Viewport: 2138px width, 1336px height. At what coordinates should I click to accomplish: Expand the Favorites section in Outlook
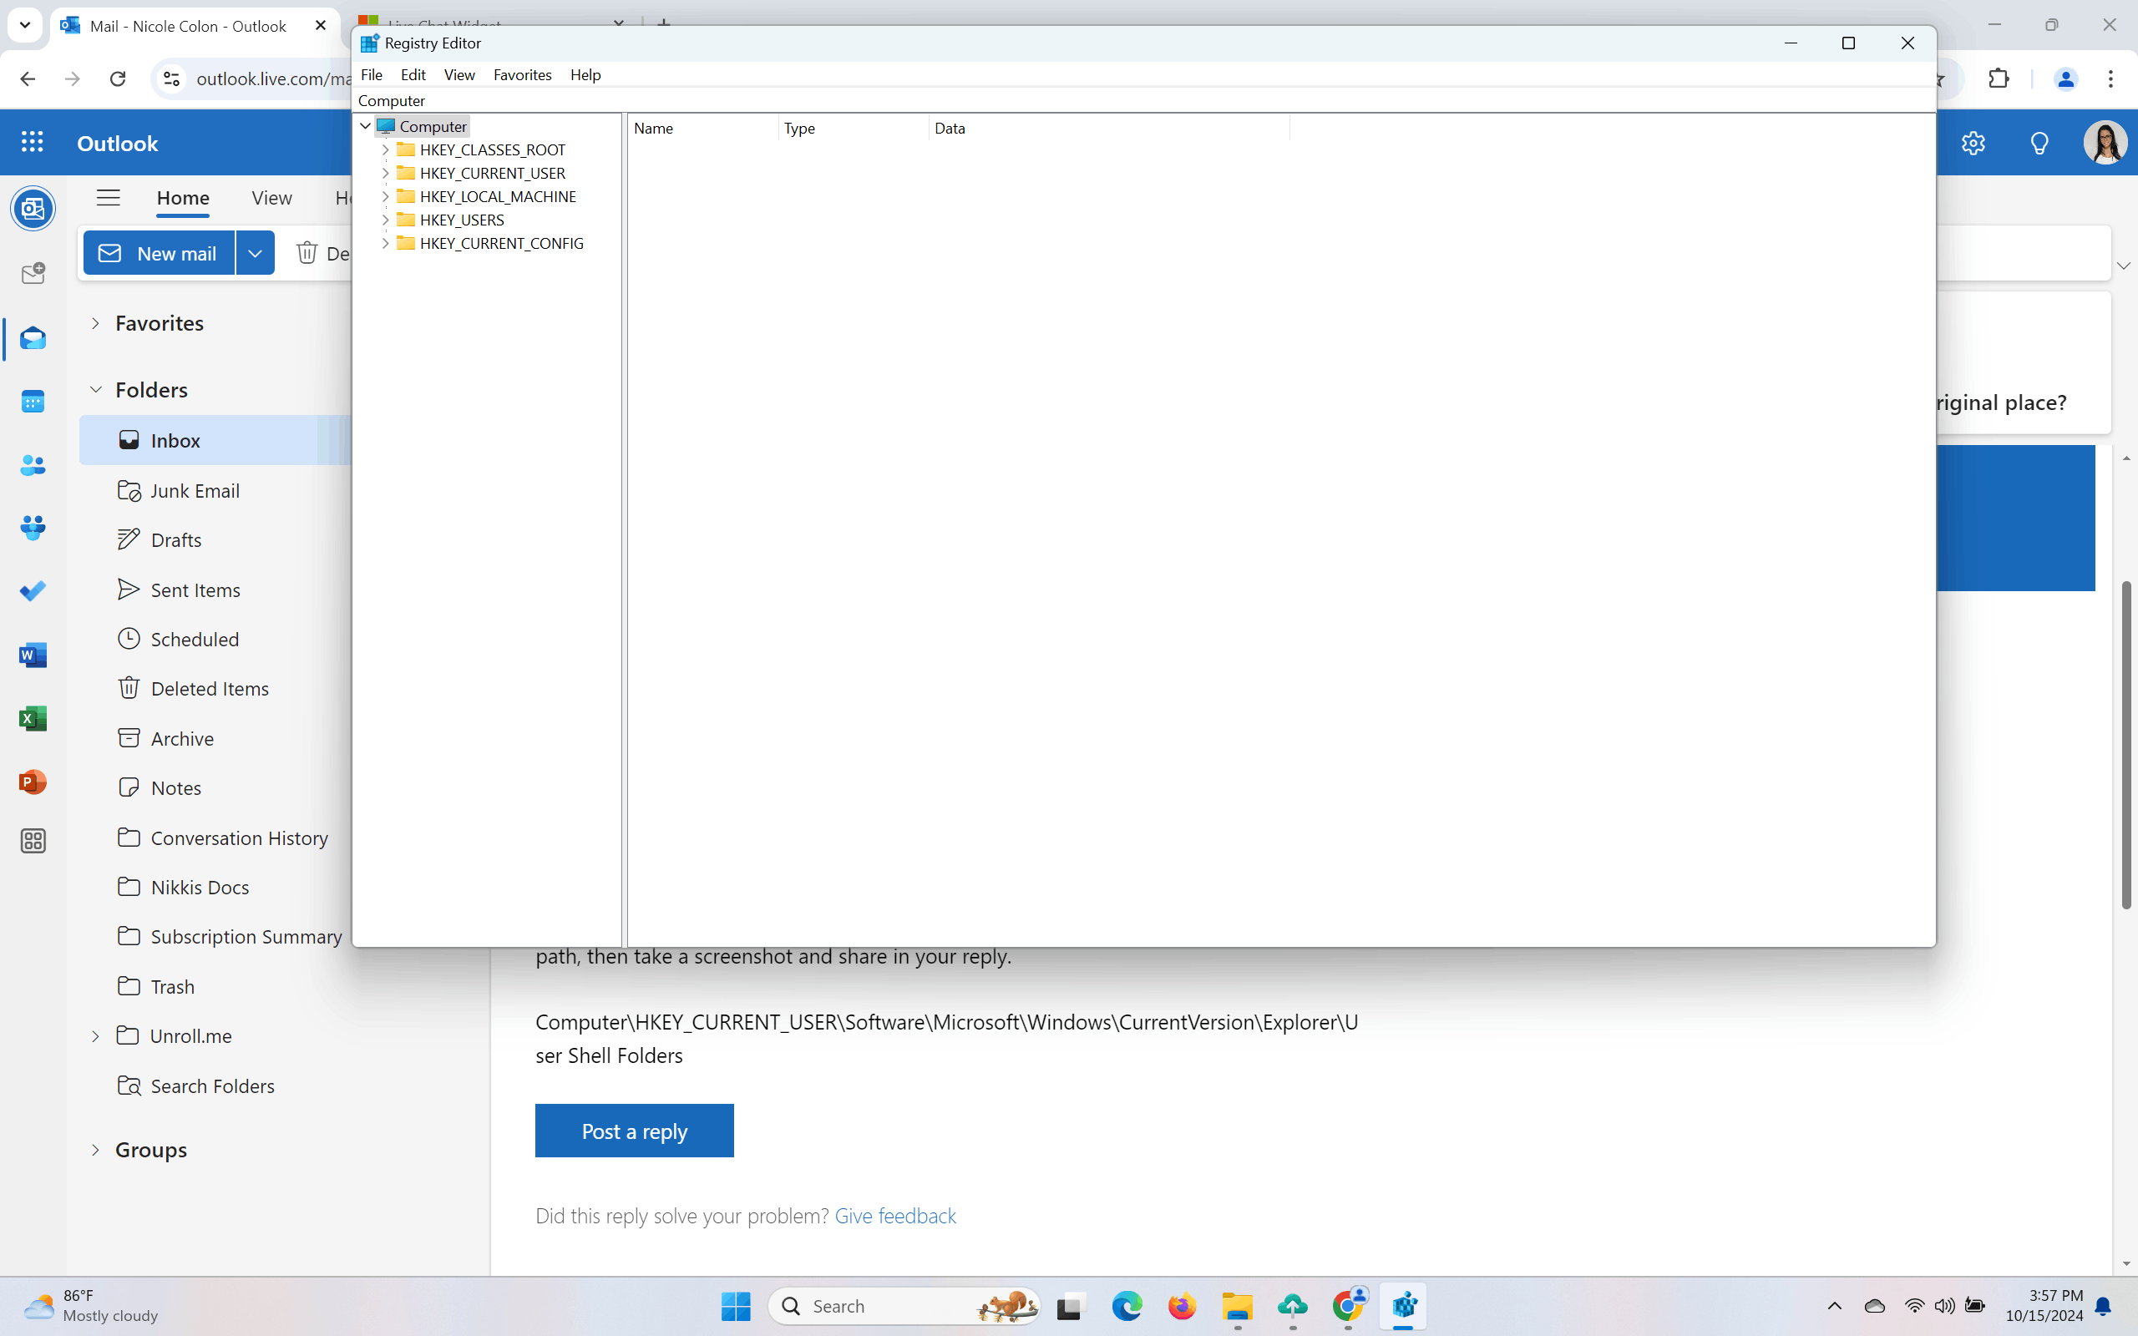click(95, 323)
